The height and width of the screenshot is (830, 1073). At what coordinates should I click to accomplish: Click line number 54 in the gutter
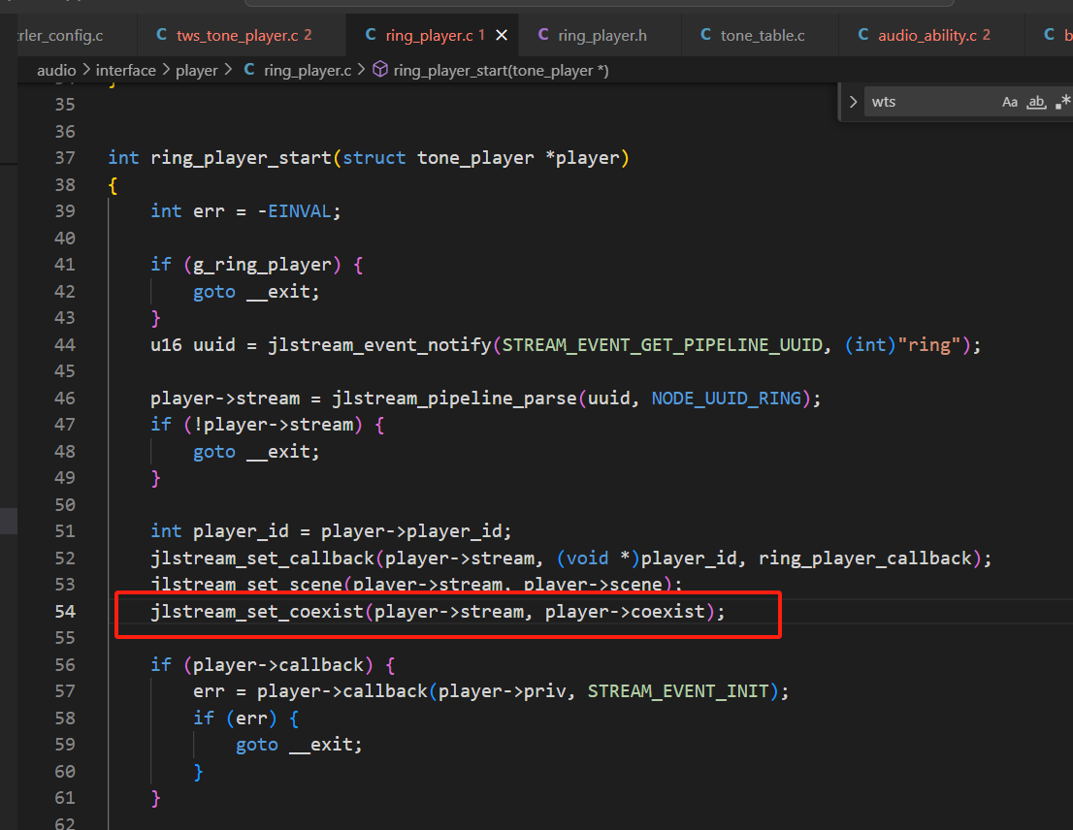point(65,611)
